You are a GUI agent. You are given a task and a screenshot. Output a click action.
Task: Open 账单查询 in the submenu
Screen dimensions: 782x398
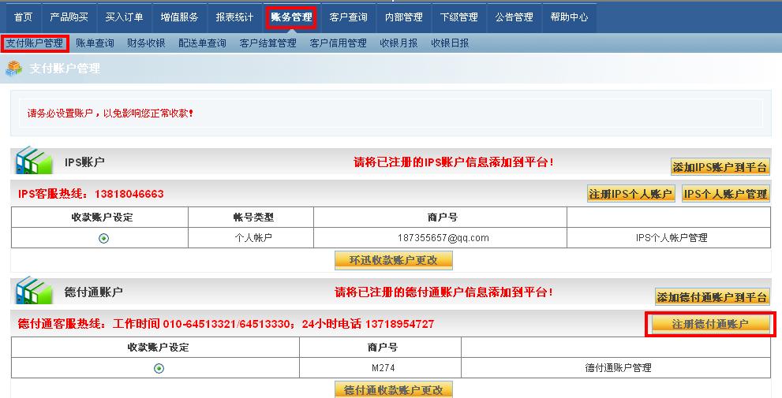point(95,43)
